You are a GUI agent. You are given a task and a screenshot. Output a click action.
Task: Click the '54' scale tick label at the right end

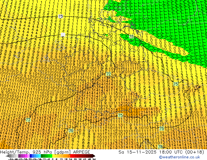click(x=94, y=159)
